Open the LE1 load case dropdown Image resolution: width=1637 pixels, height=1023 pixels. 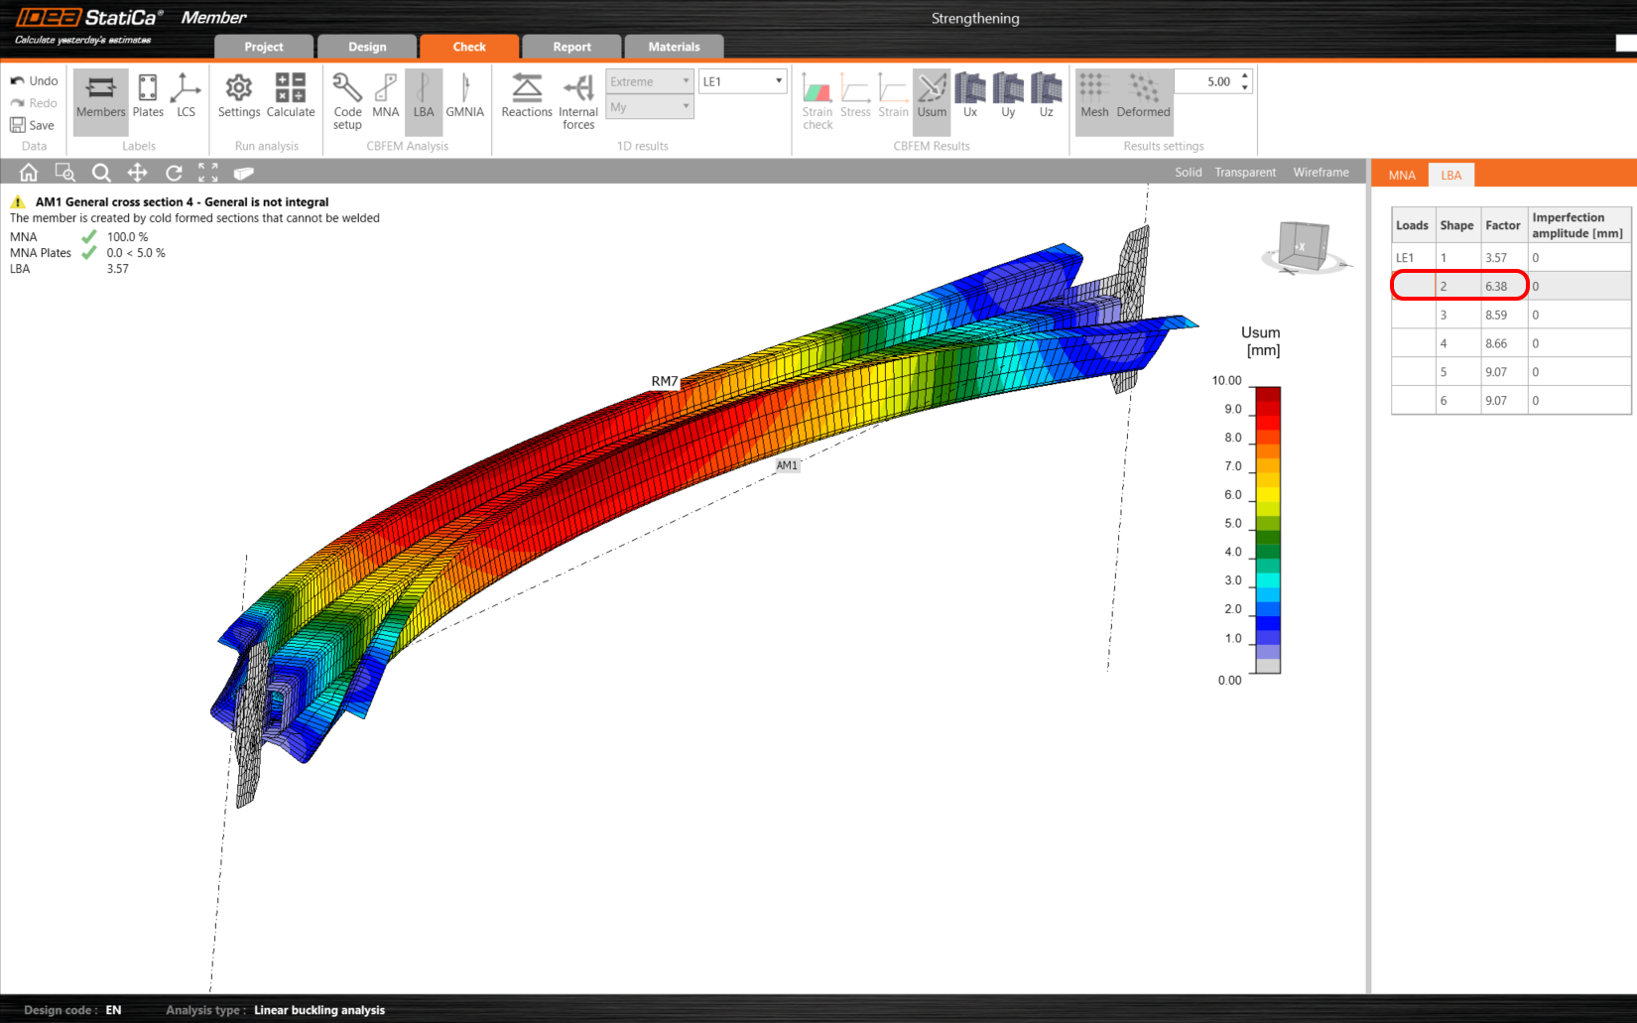[x=742, y=81]
